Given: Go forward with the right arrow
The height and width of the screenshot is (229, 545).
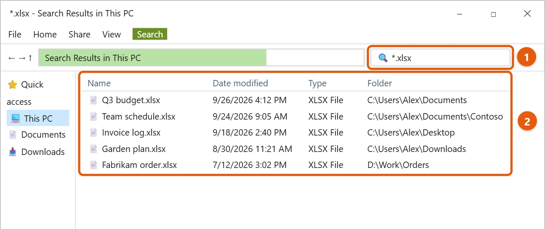Looking at the screenshot, I should pos(22,58).
